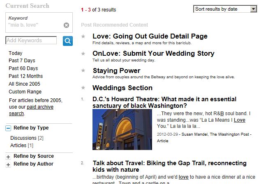Open the Sort results by date dropdown

click(225, 9)
